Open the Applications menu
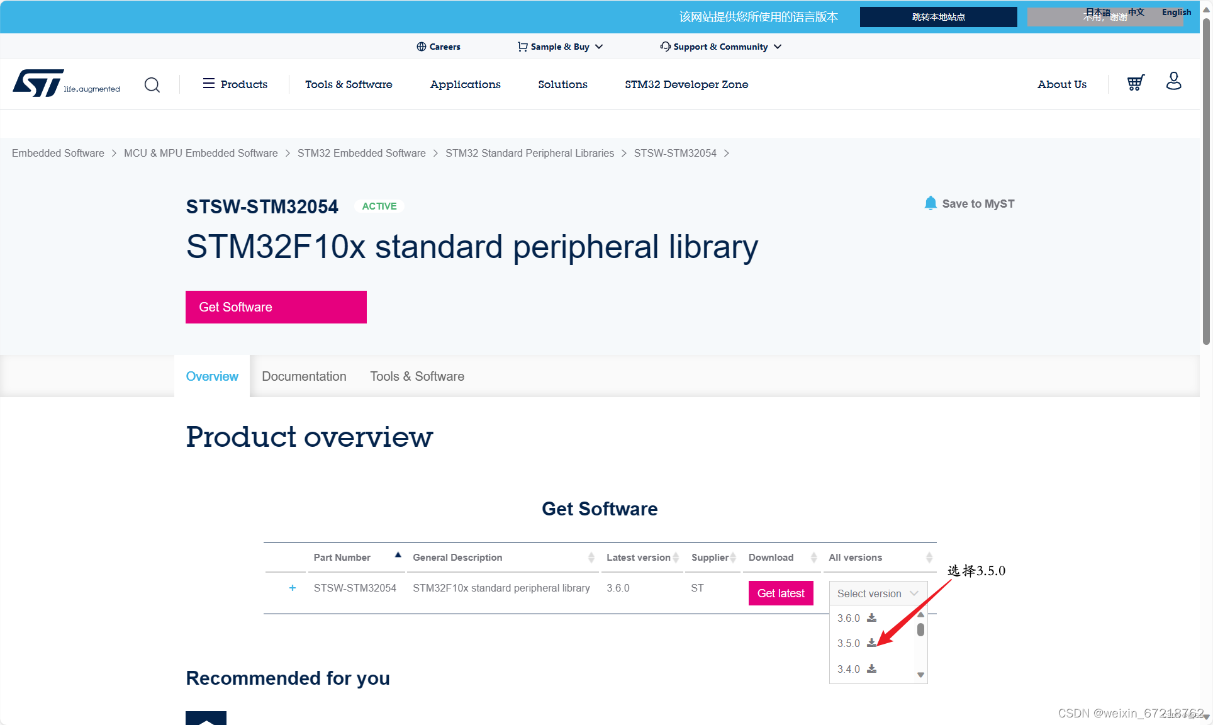 point(466,84)
